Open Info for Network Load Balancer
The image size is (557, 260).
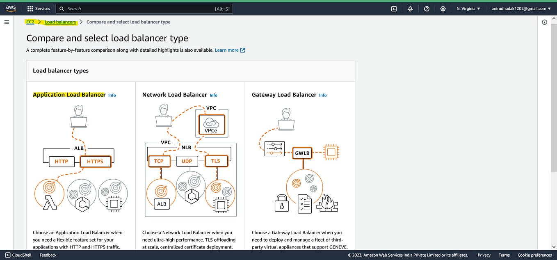pos(213,95)
